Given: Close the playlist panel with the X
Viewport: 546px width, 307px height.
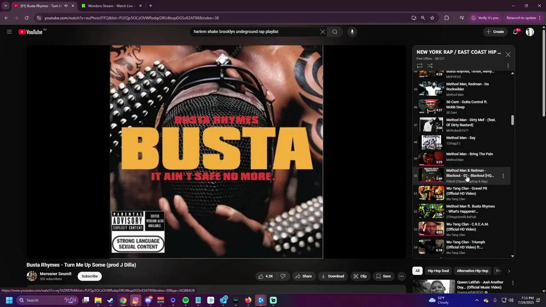Looking at the screenshot, I should [508, 55].
